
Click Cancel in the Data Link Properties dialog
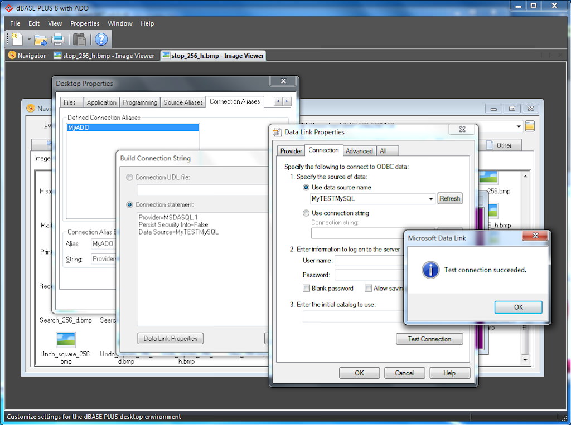click(404, 373)
